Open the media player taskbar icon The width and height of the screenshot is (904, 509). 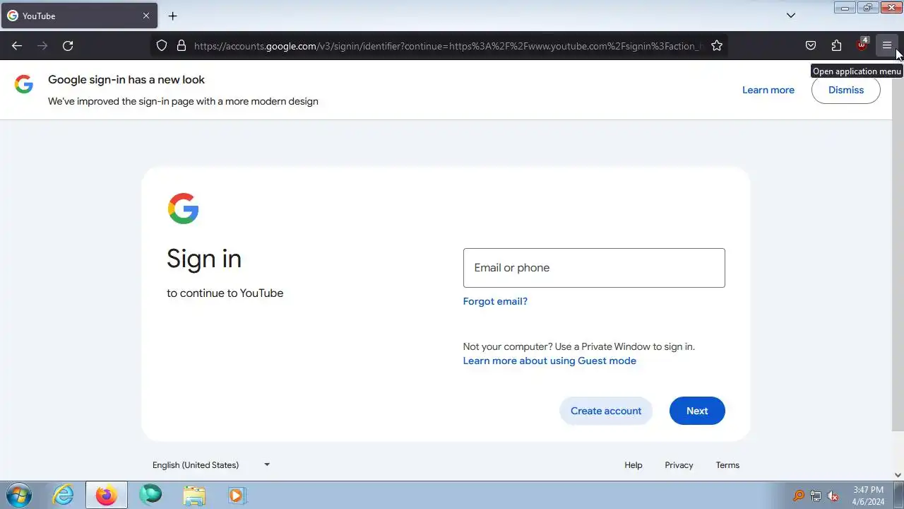237,496
